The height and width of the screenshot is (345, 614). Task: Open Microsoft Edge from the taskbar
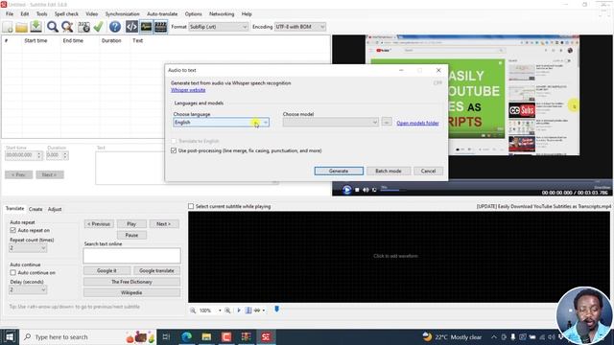186,336
